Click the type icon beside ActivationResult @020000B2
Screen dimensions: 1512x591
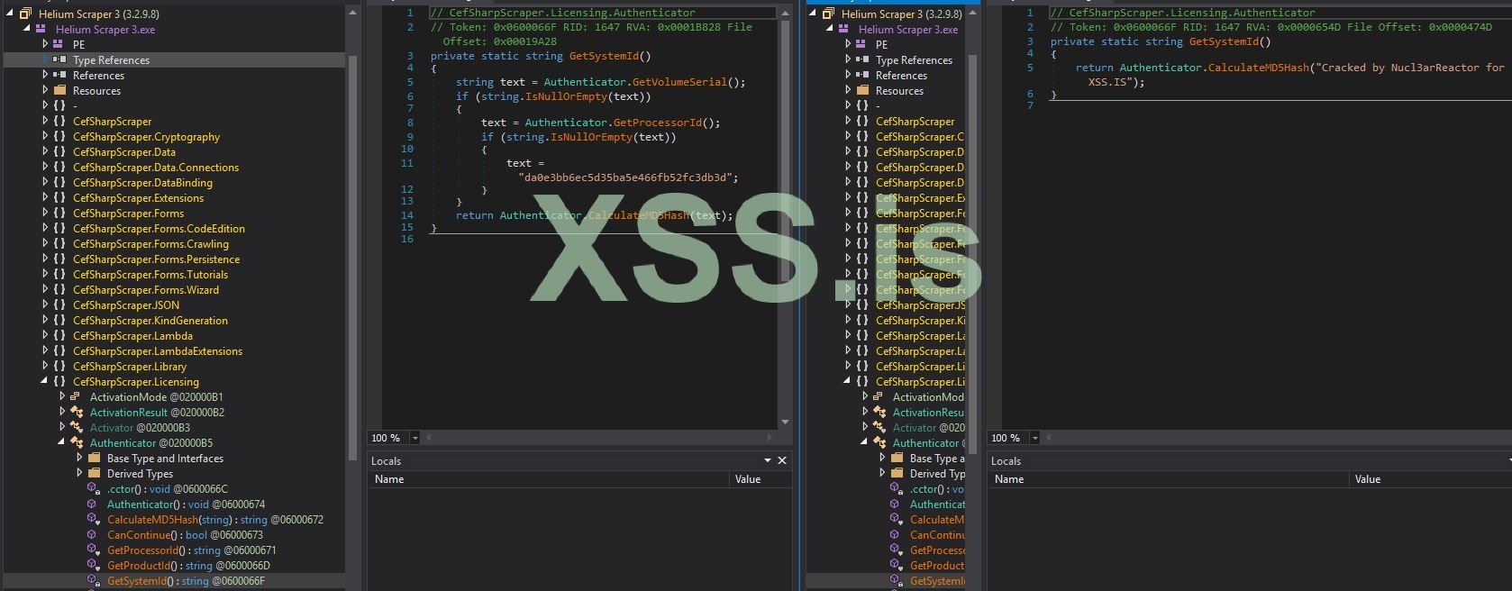pos(77,412)
